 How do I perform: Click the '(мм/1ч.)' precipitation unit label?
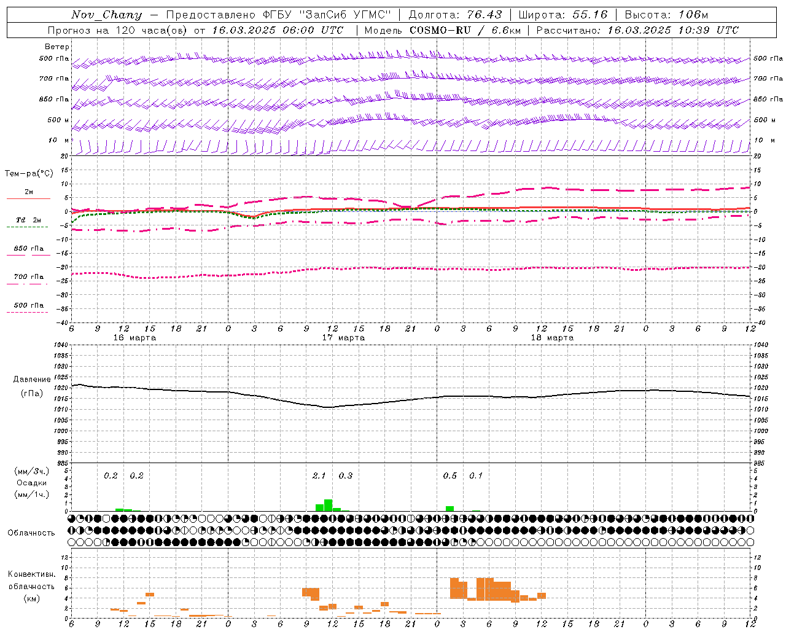32,494
